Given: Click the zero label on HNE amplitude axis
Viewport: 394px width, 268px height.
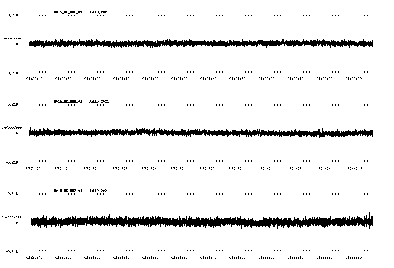Looking at the screenshot, I should pos(17,44).
